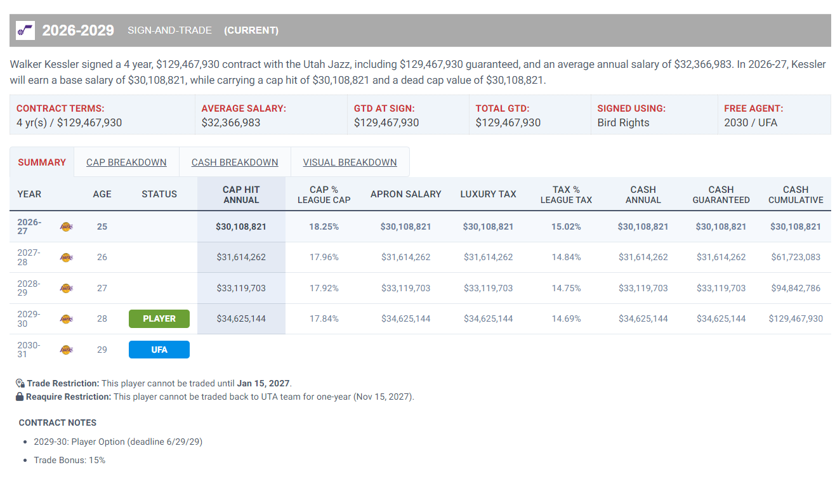This screenshot has height=479, width=835.
Task: Click the Apron Salary column header
Action: (x=406, y=194)
